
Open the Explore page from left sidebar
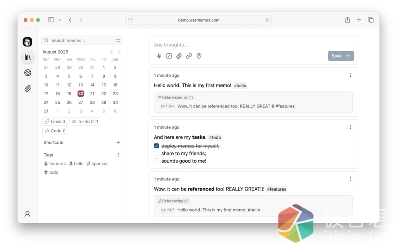pyautogui.click(x=28, y=73)
